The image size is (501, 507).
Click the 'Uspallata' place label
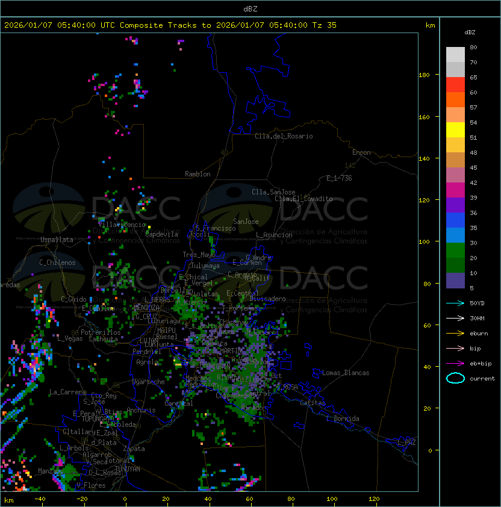click(x=57, y=240)
